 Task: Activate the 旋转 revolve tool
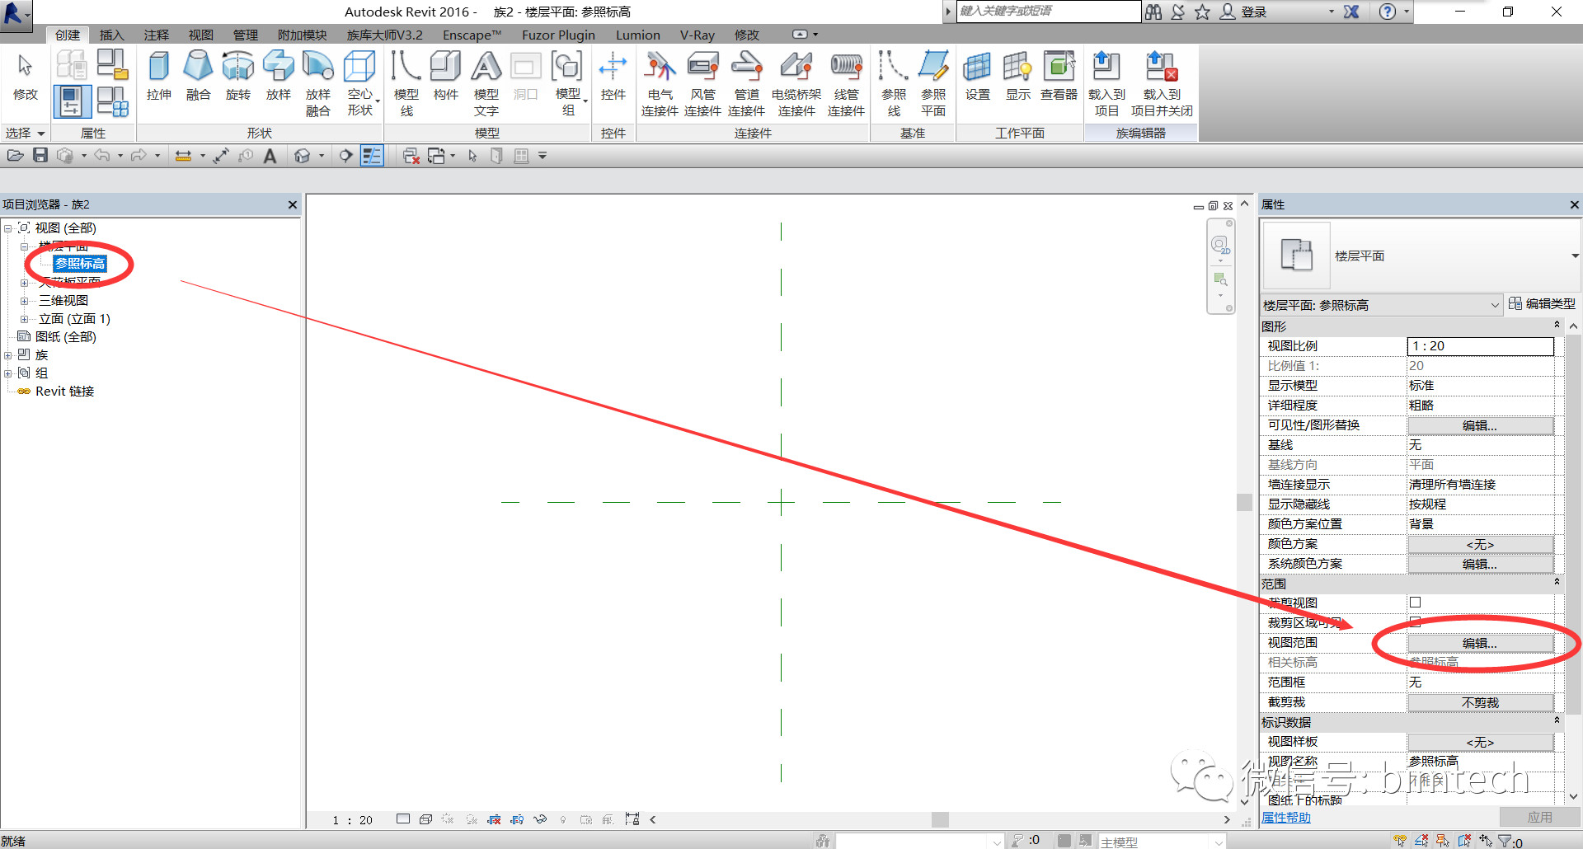pyautogui.click(x=237, y=76)
